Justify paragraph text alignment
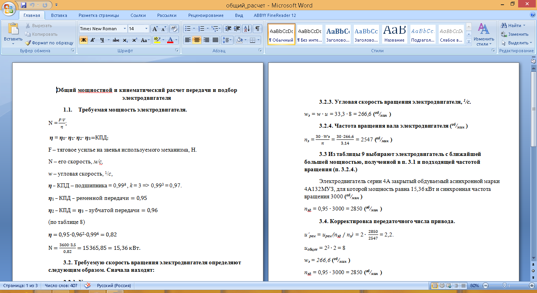 pyautogui.click(x=215, y=40)
